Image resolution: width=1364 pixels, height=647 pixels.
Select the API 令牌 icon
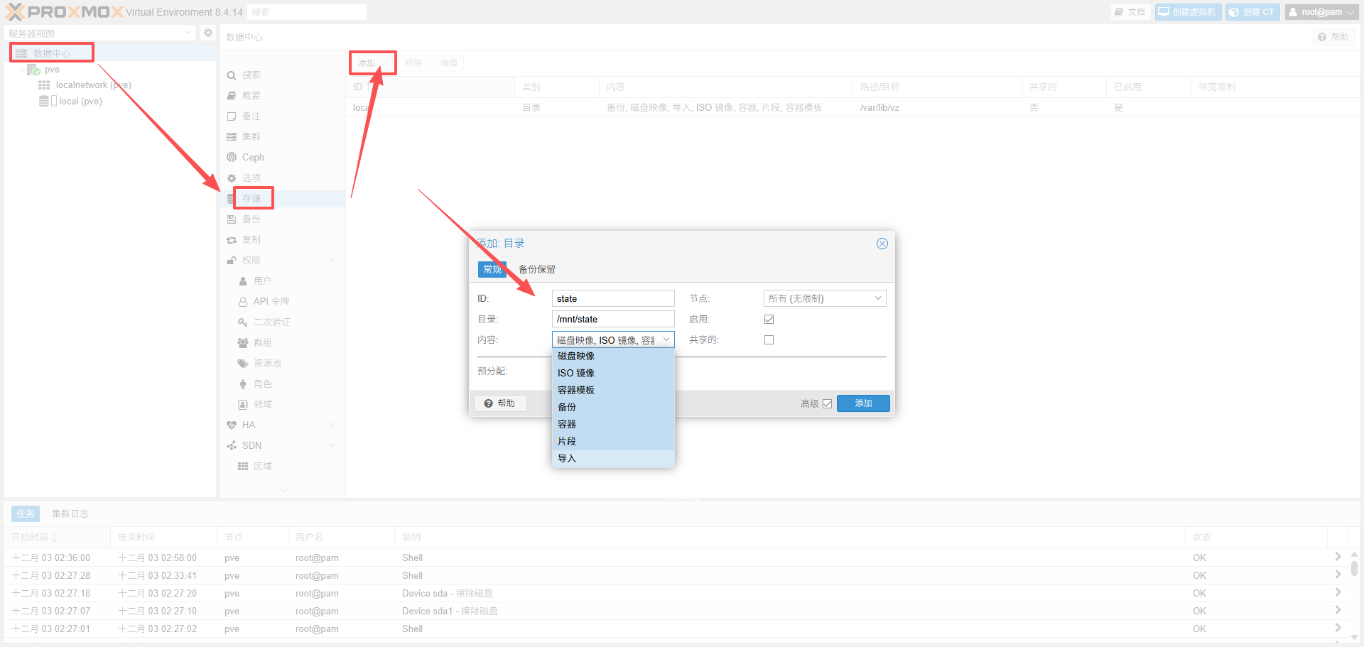click(x=243, y=301)
